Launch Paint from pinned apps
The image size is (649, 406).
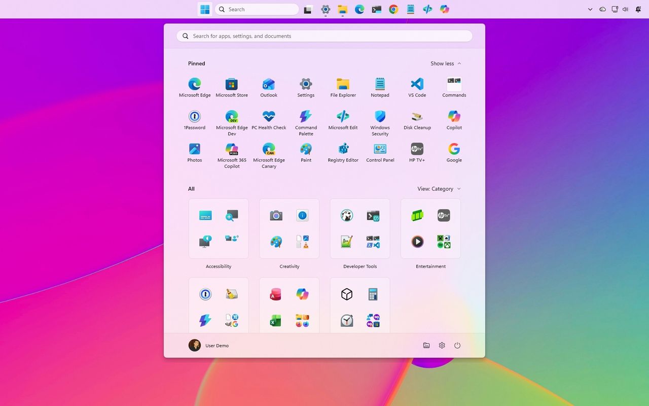tap(306, 152)
